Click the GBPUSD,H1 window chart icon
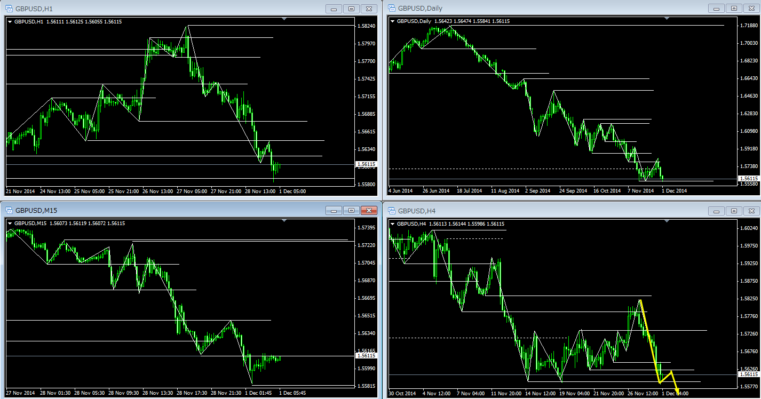 coord(7,9)
